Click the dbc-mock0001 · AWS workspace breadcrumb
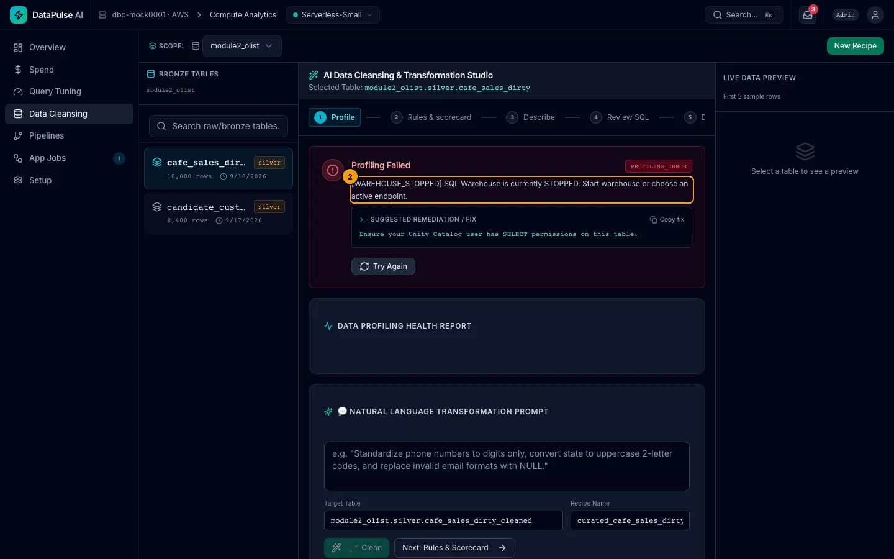Image resolution: width=894 pixels, height=559 pixels. click(x=143, y=15)
